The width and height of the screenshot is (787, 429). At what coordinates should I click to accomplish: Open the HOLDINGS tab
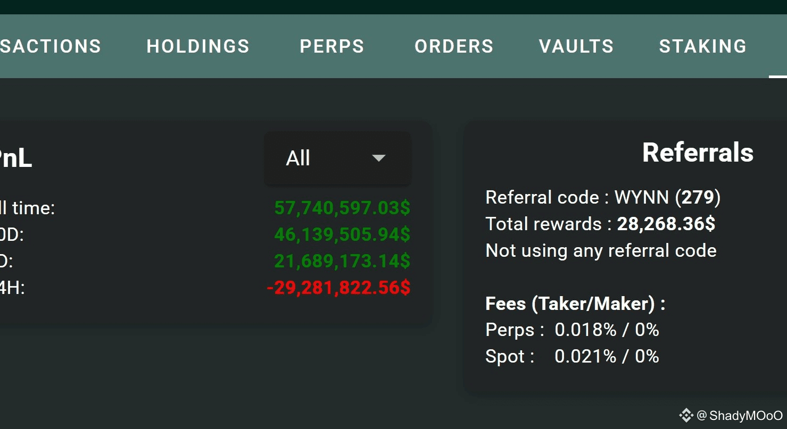click(x=198, y=46)
